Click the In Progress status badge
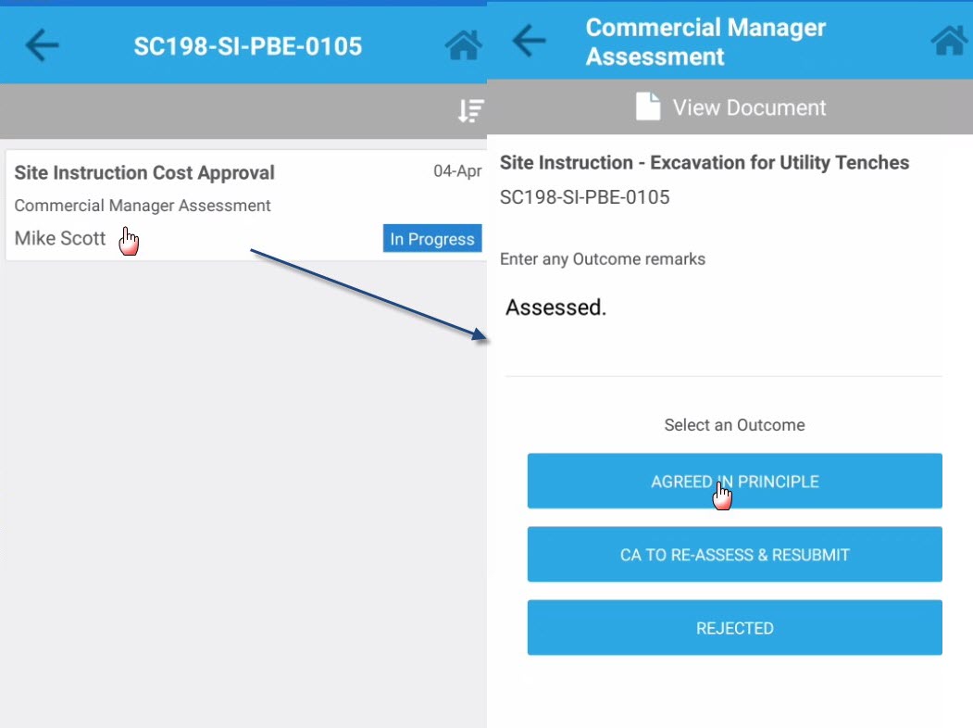Image resolution: width=973 pixels, height=728 pixels. [432, 238]
